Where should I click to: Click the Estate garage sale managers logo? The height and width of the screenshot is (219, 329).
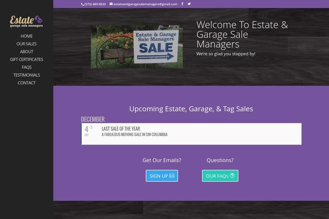click(26, 21)
